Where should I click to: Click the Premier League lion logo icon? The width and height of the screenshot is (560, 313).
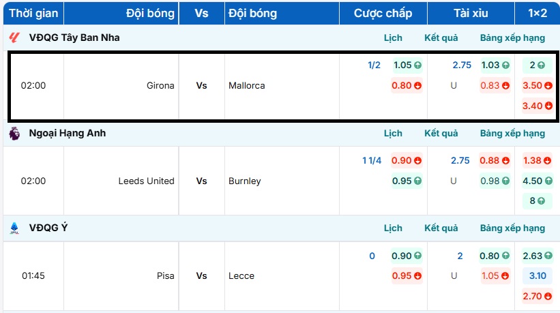[14, 133]
